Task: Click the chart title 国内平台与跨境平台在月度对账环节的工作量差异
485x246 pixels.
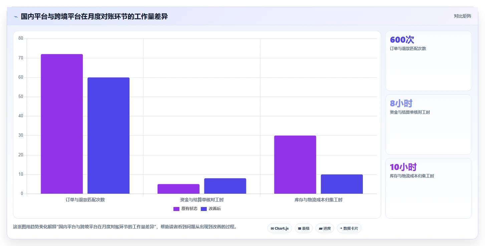Action: coord(94,16)
